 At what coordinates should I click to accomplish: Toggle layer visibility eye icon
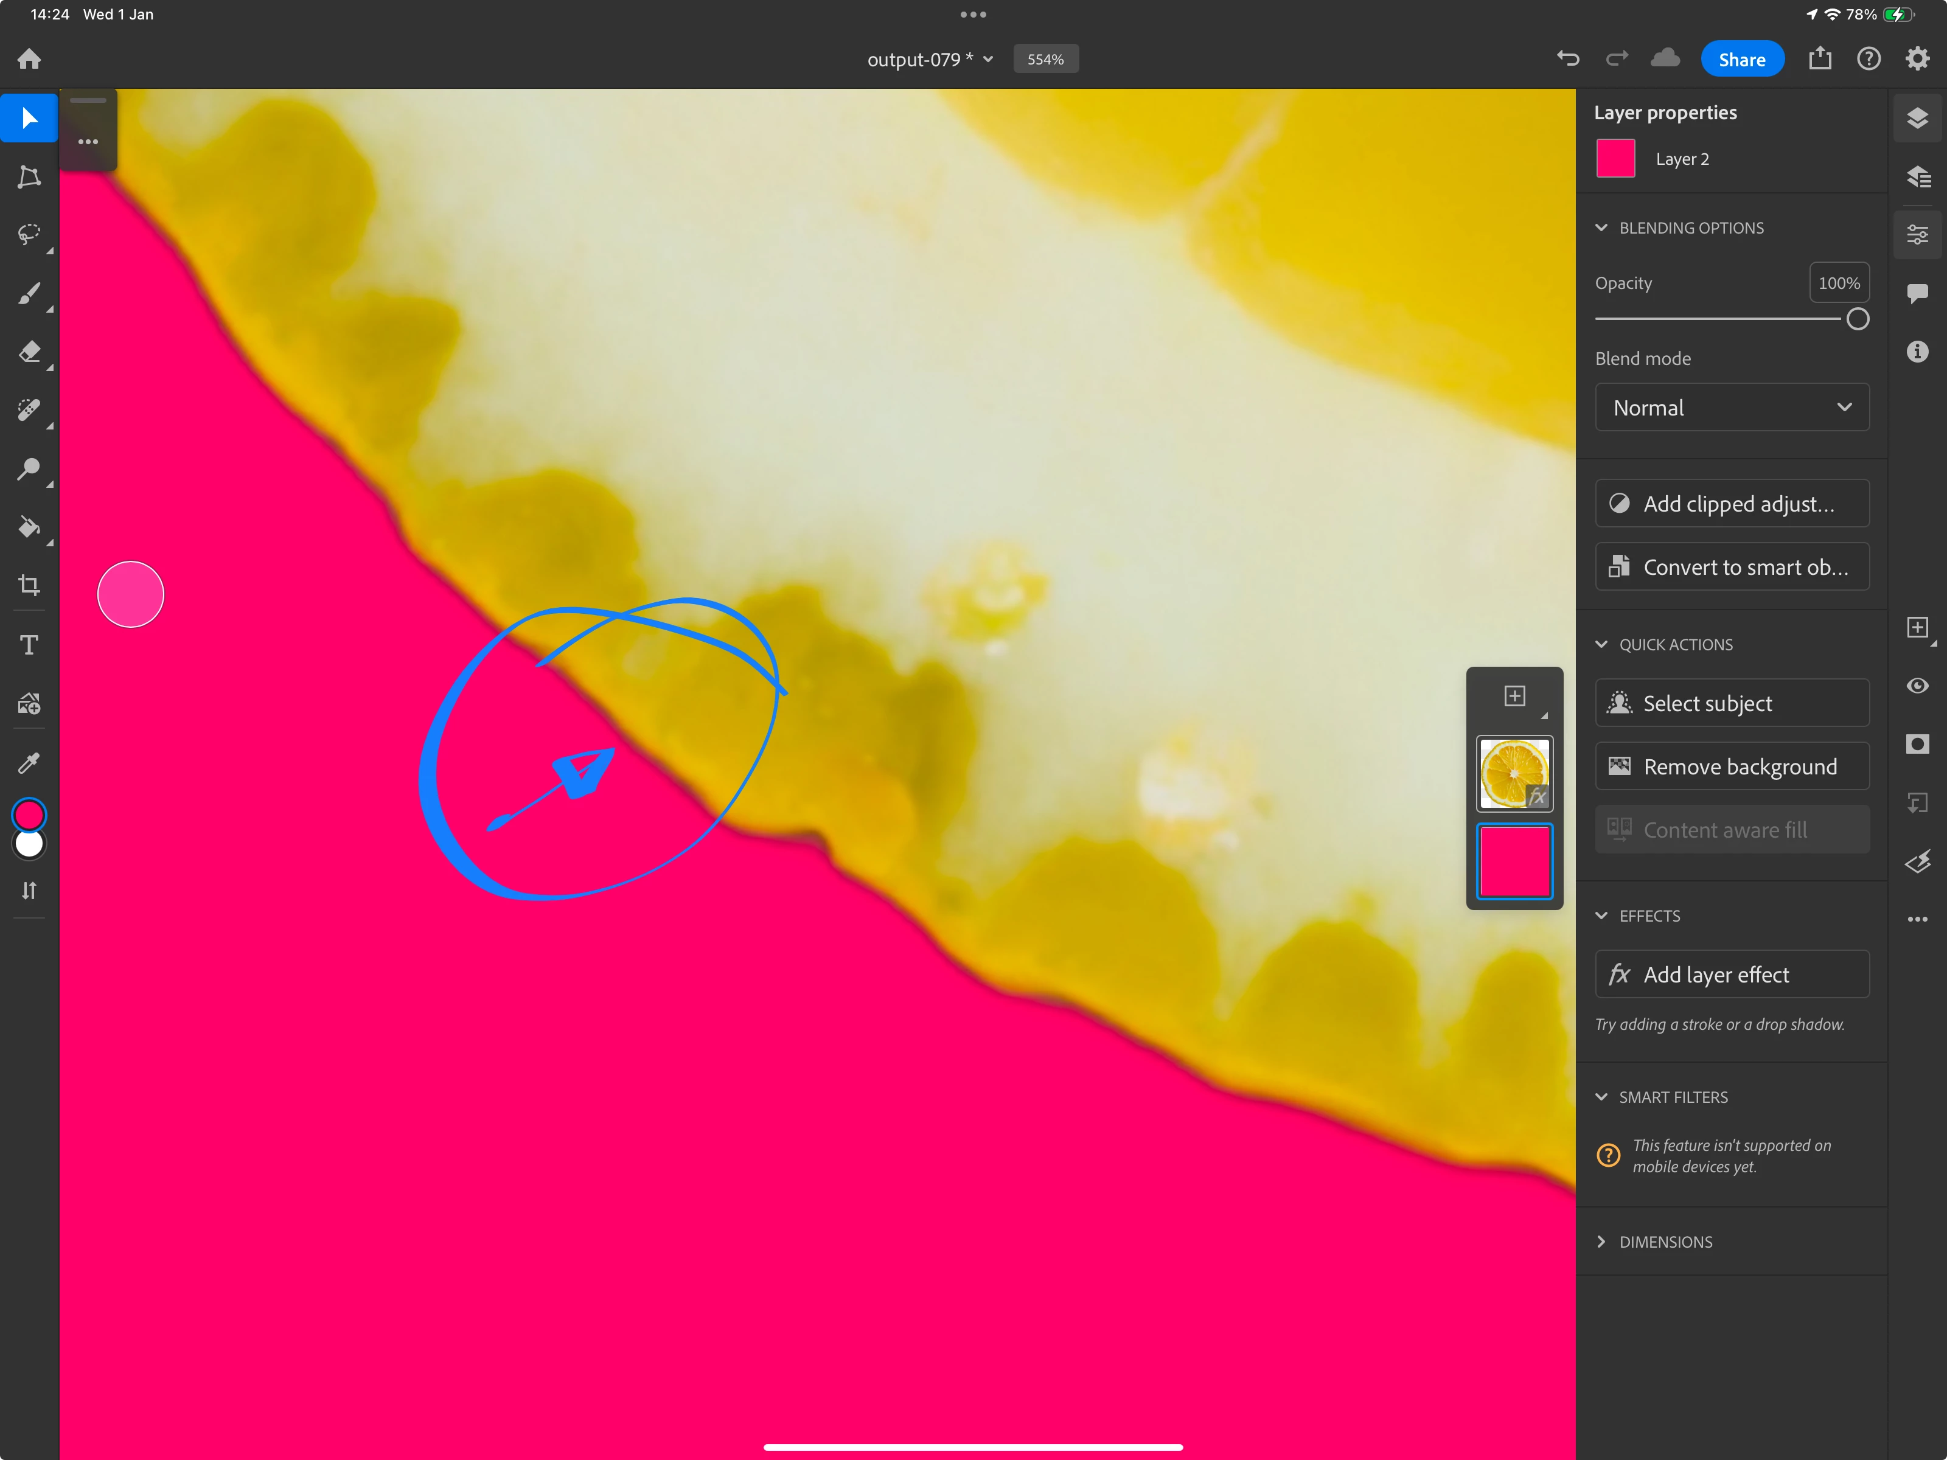pyautogui.click(x=1917, y=686)
